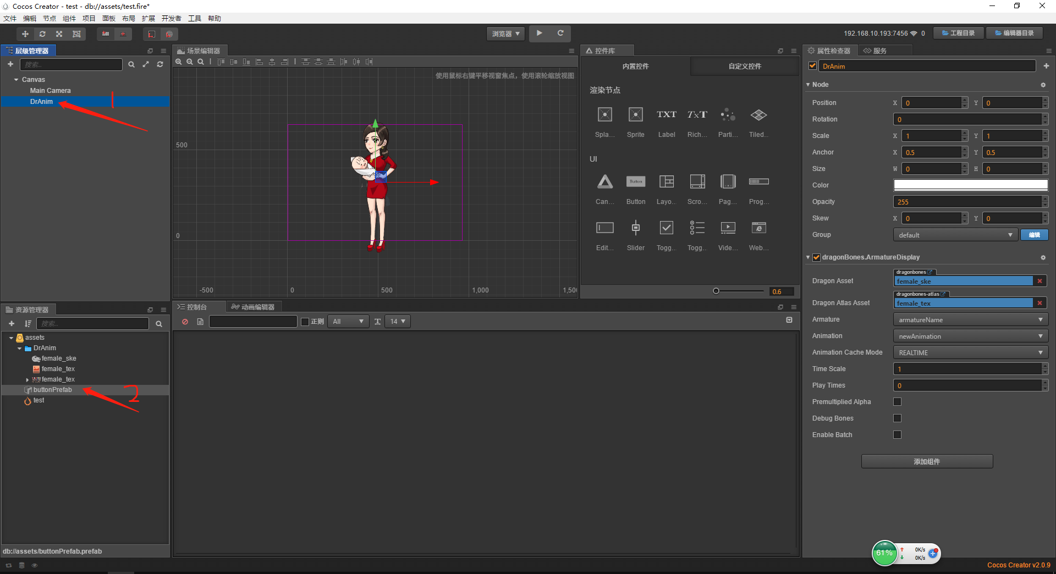The width and height of the screenshot is (1056, 574).
Task: Click the Group edit button
Action: tap(1035, 235)
